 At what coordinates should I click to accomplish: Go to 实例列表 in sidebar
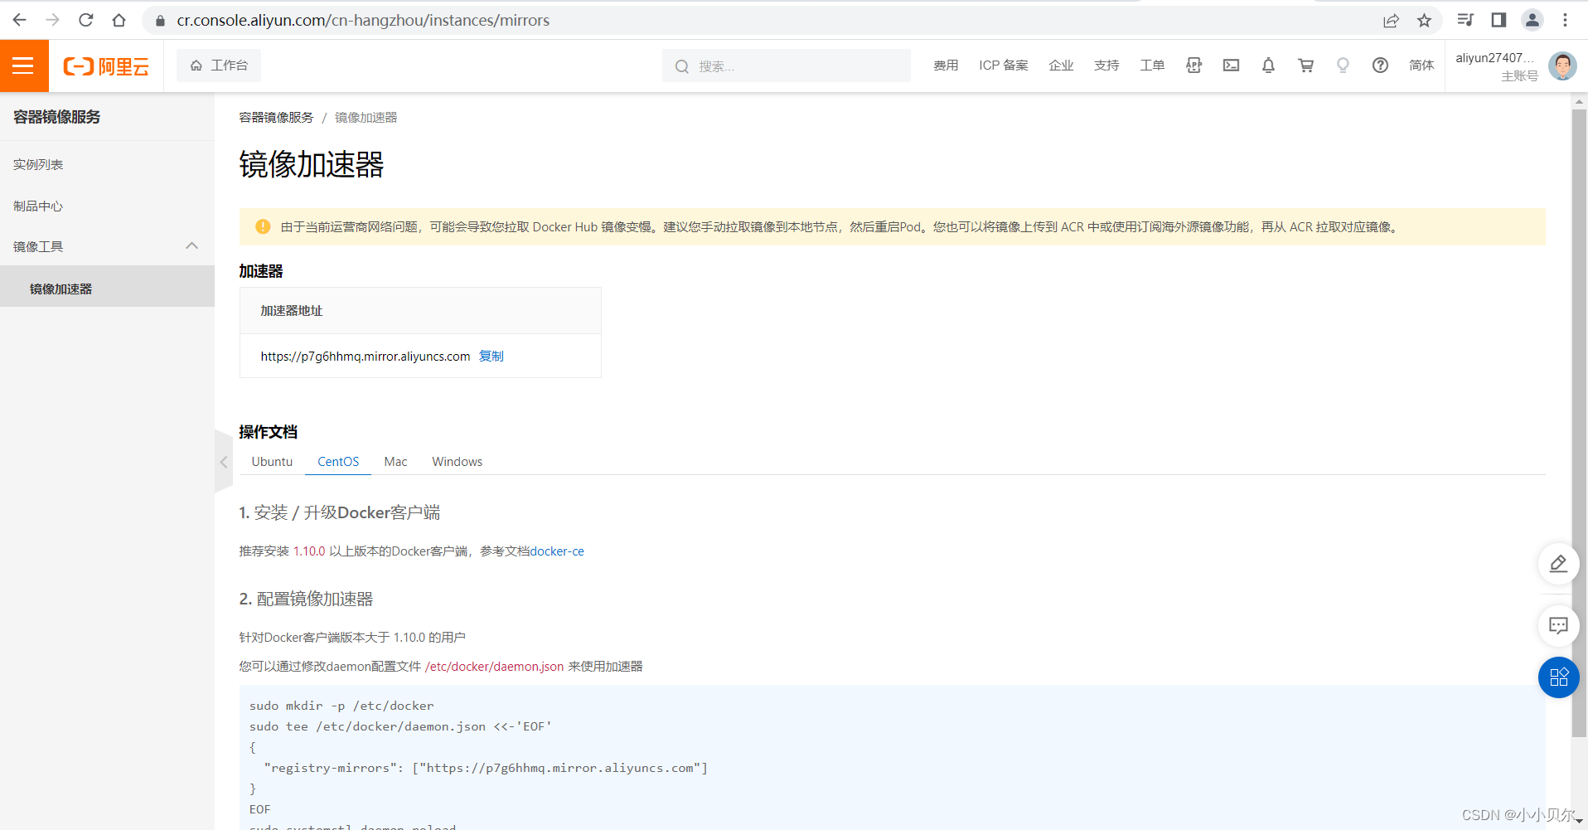click(38, 164)
